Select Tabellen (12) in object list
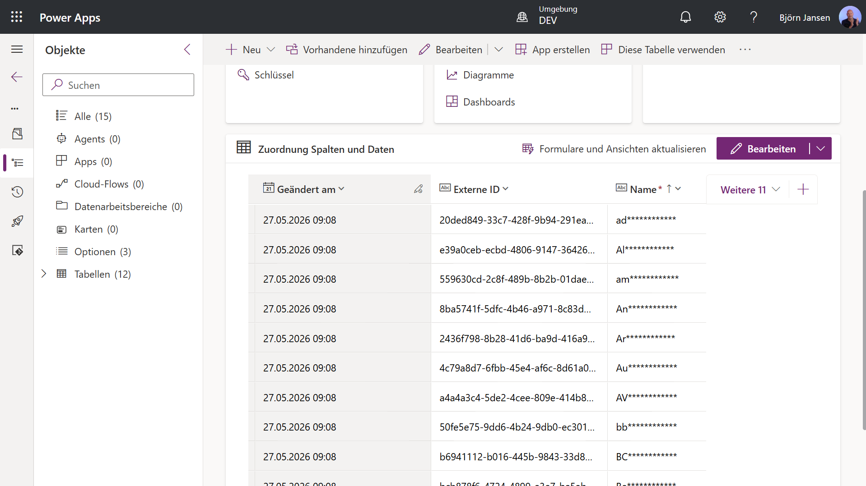Viewport: 866px width, 486px height. point(102,274)
